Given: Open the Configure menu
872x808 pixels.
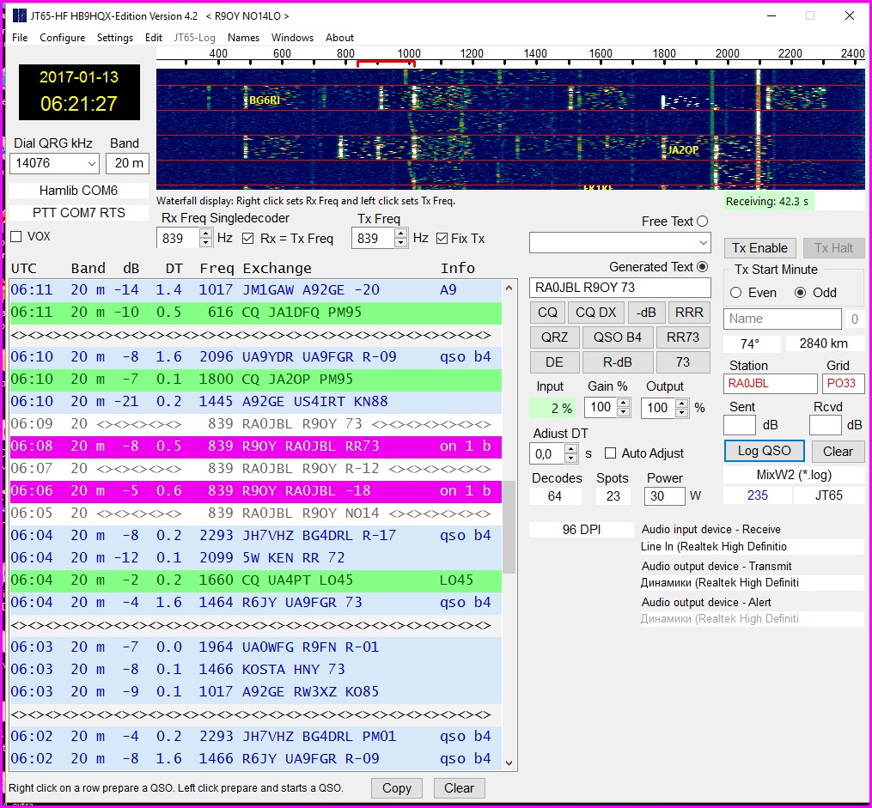Looking at the screenshot, I should (62, 38).
